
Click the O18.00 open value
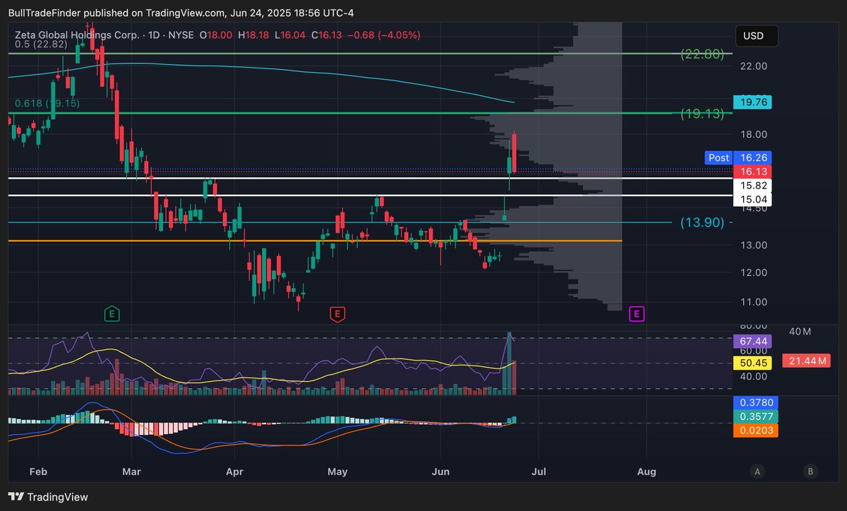tap(215, 35)
